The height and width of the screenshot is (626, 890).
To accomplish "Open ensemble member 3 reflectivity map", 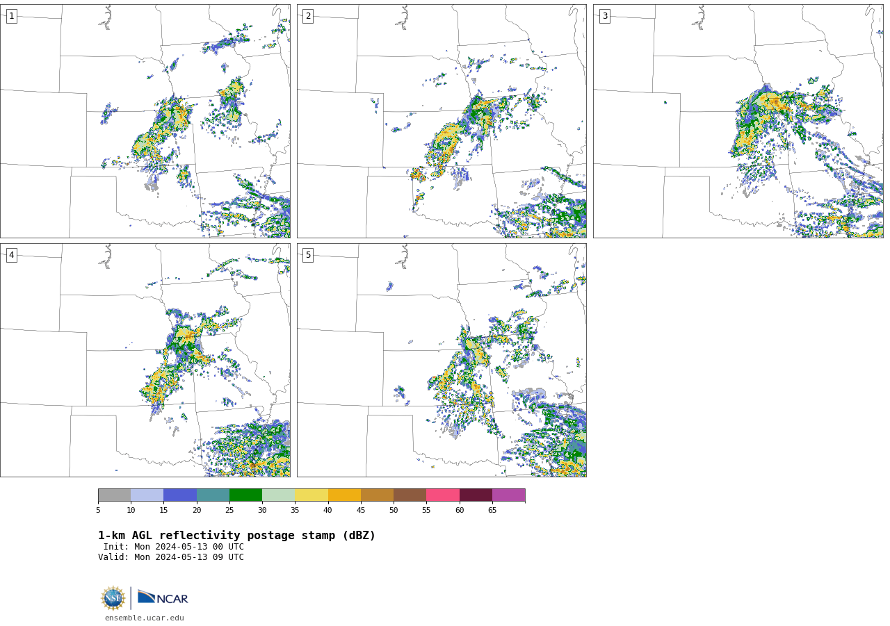I will [x=738, y=122].
